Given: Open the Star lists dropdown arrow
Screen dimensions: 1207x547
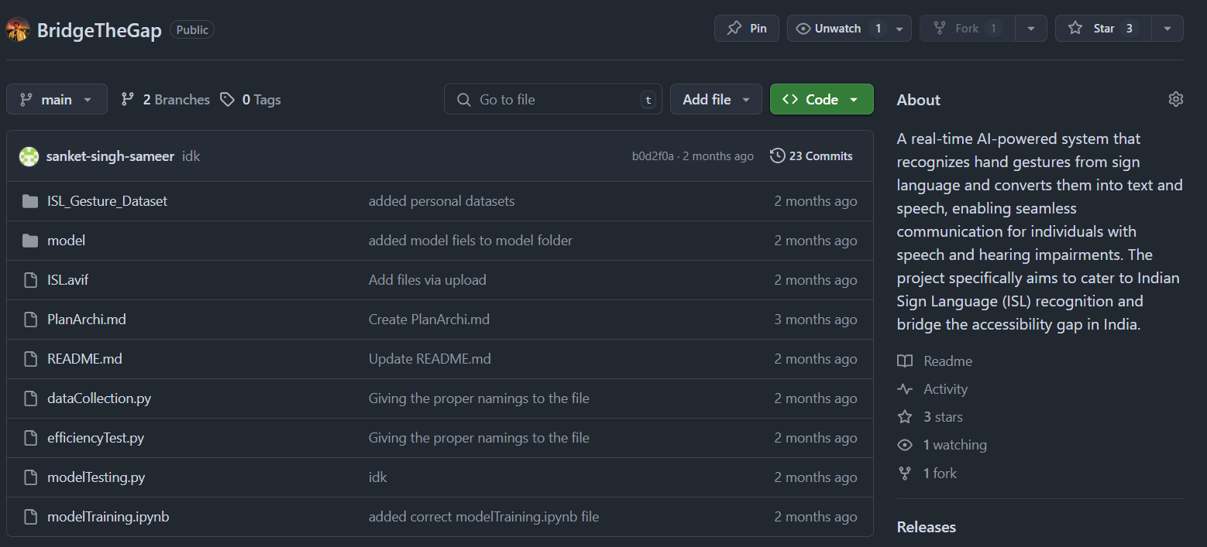Looking at the screenshot, I should (x=1167, y=29).
